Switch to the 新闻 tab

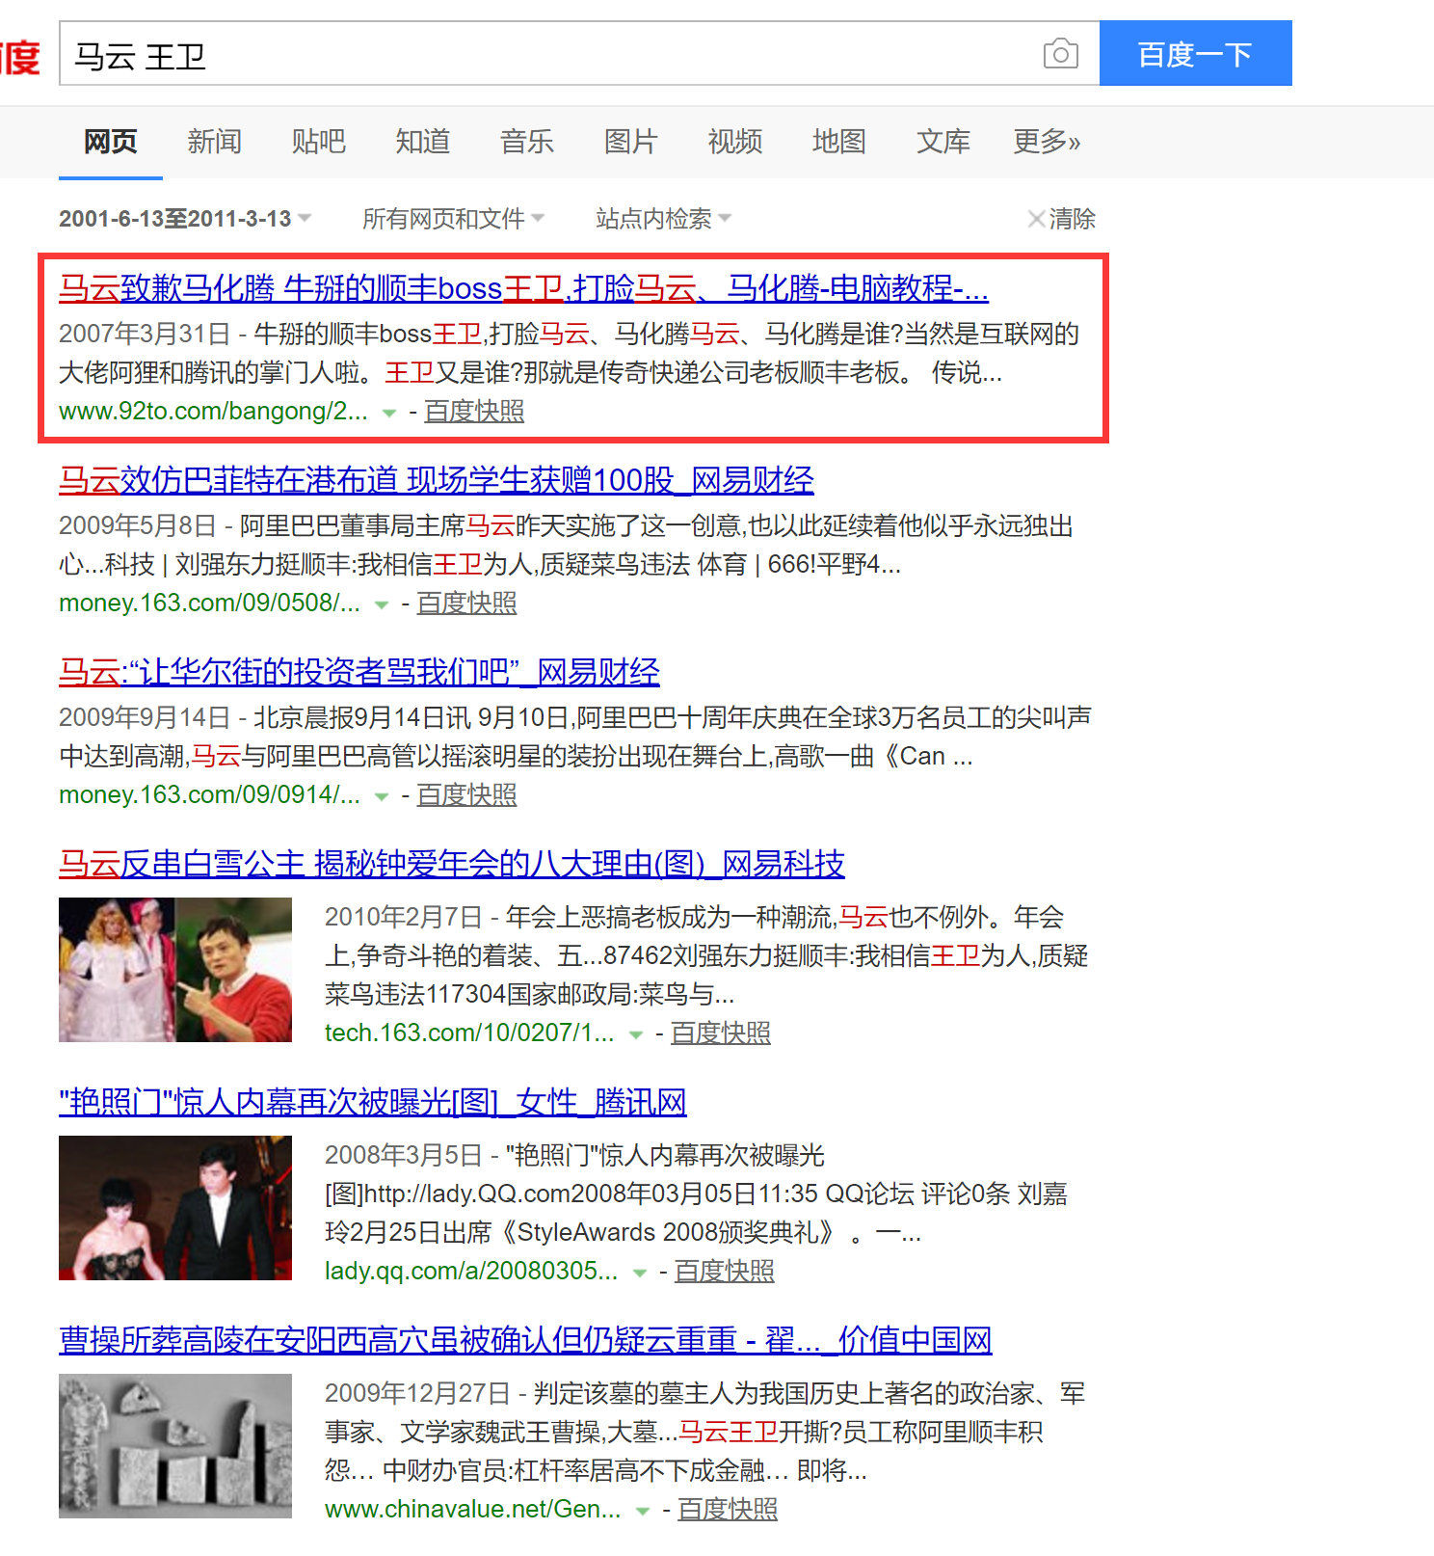pyautogui.click(x=214, y=142)
